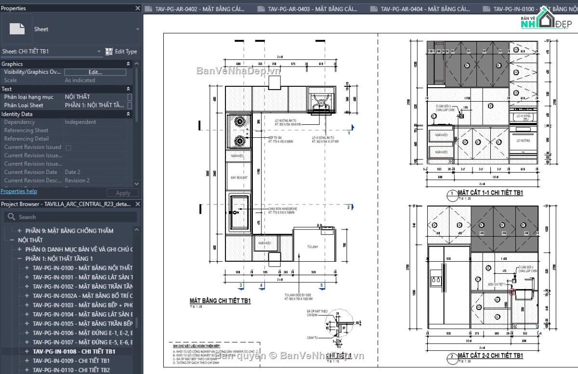Click Edit... for Visibility/Graphics Overrides

(x=95, y=72)
